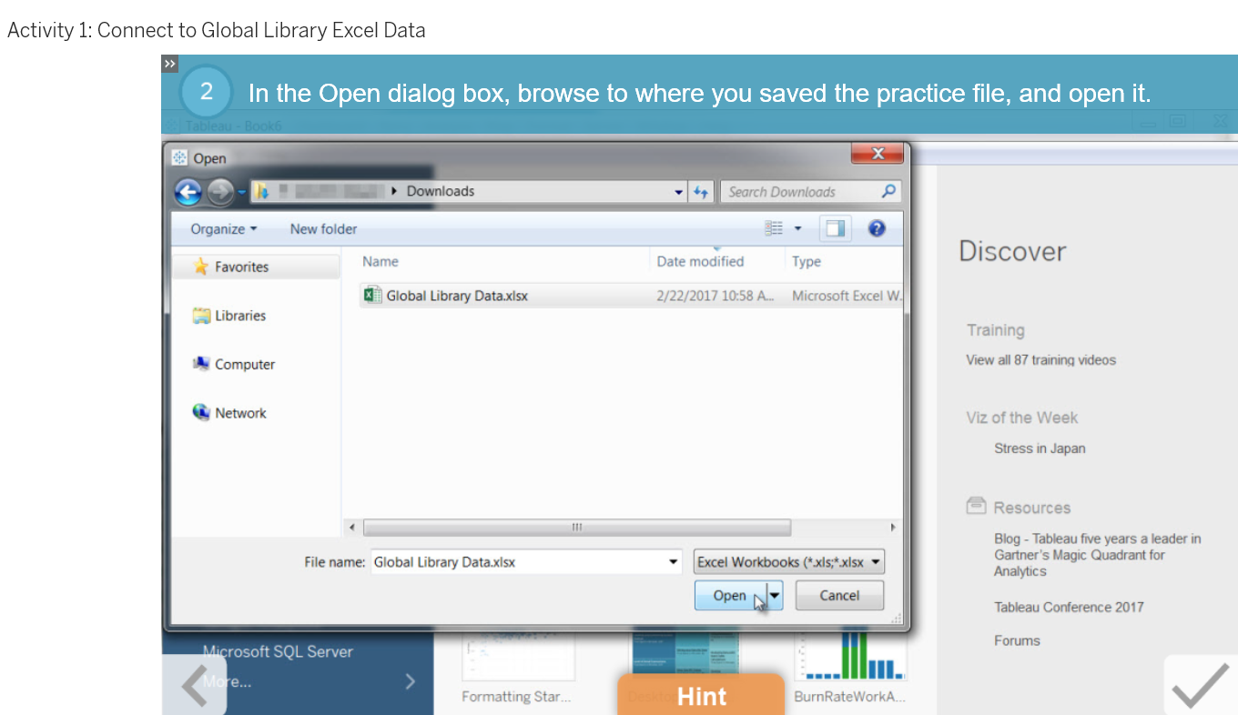Click in the Search Downloads field

coord(801,192)
